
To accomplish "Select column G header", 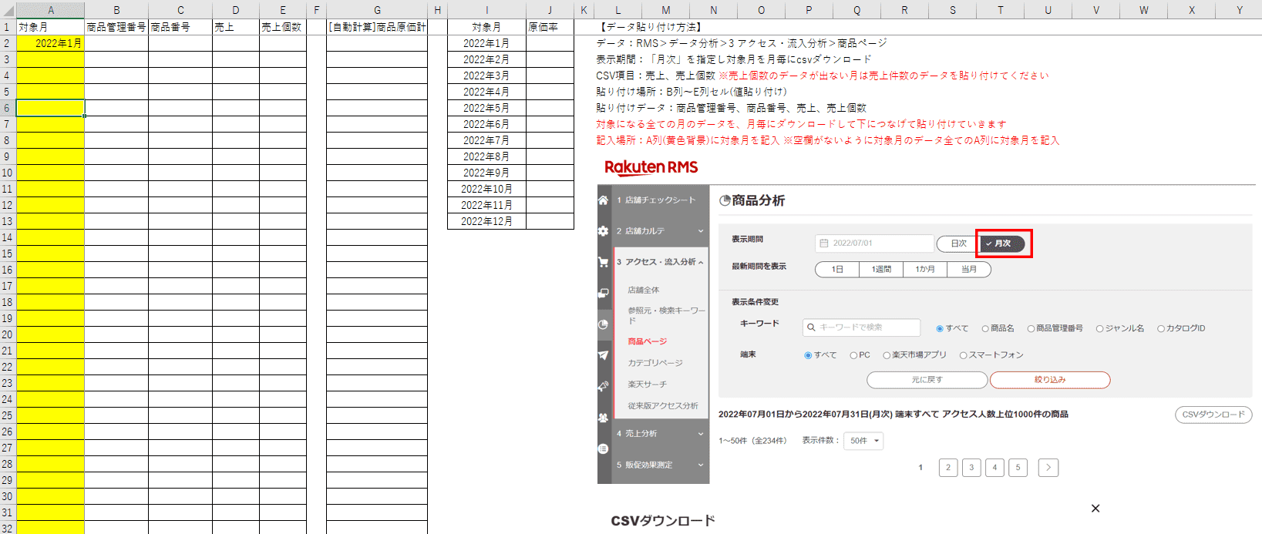I will [377, 10].
